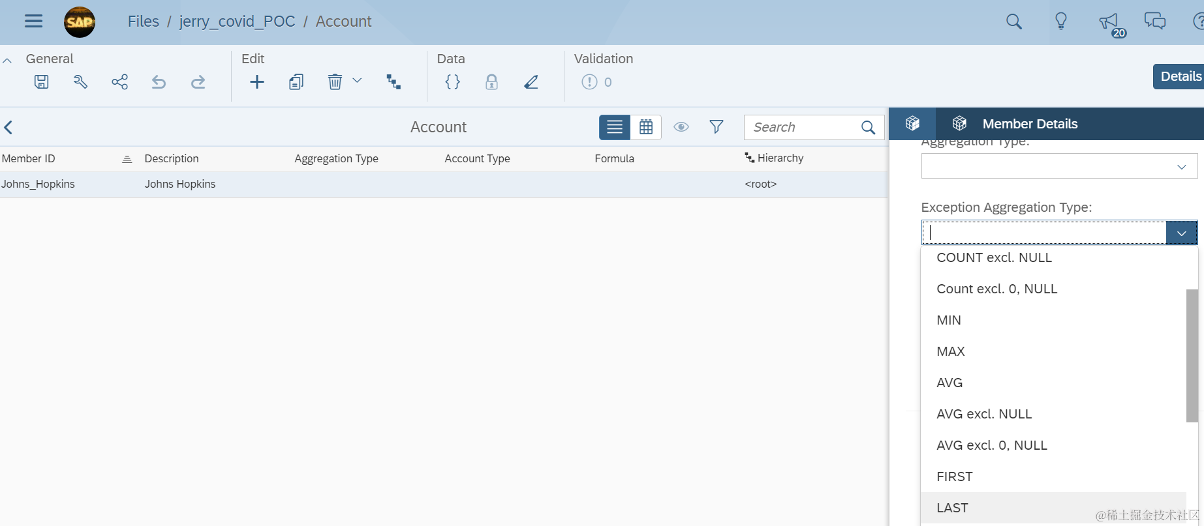The image size is (1204, 526).
Task: Switch to list view
Action: [615, 127]
